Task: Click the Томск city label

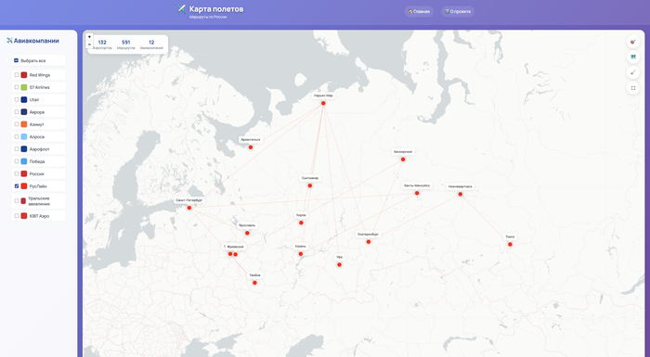Action: pos(510,236)
